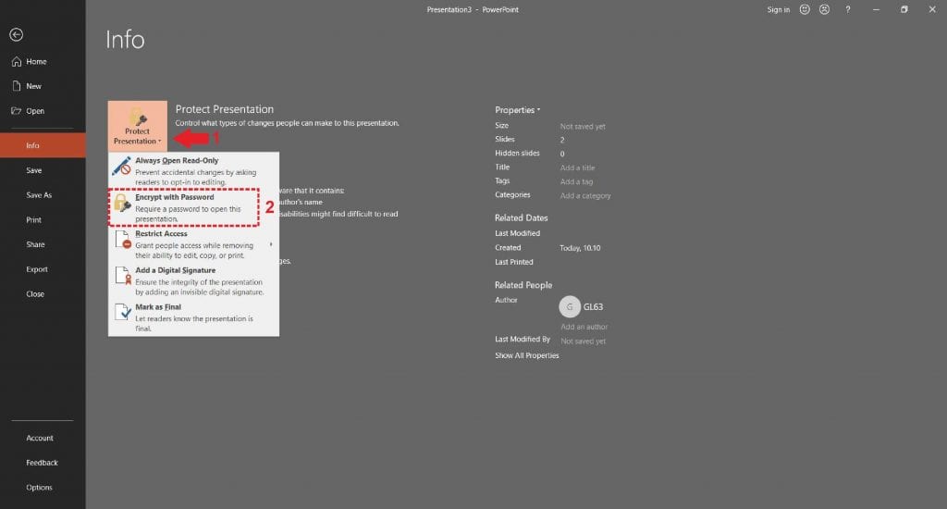Image resolution: width=947 pixels, height=509 pixels.
Task: Click the New document page icon
Action: click(x=17, y=86)
